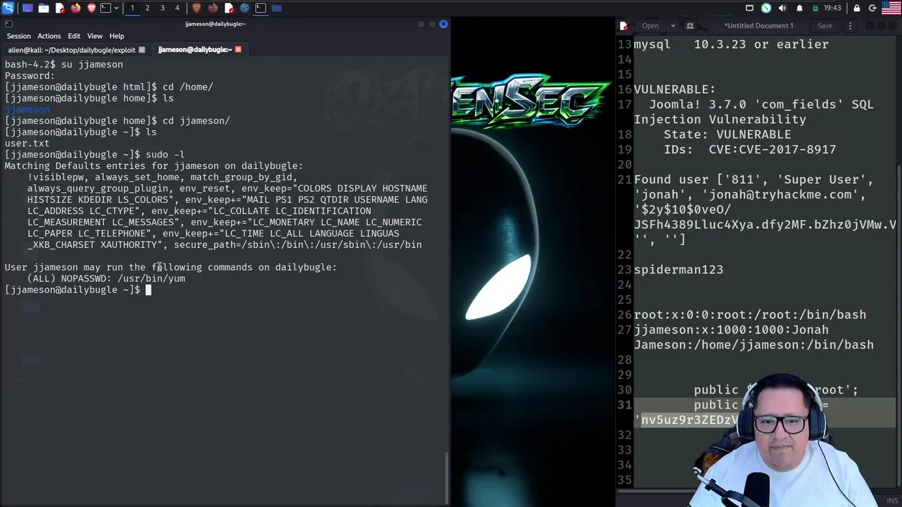The height and width of the screenshot is (507, 902).
Task: Launch Firefox from the panel launchers
Action: pyautogui.click(x=76, y=8)
